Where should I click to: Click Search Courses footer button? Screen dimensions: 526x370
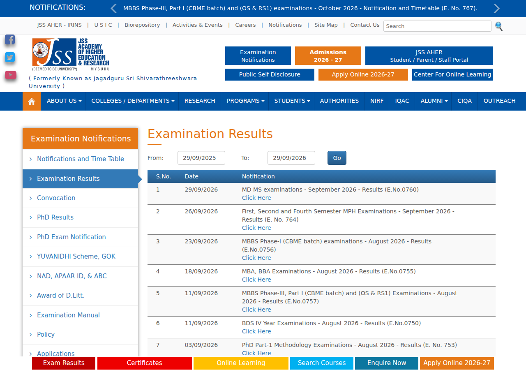(322, 363)
